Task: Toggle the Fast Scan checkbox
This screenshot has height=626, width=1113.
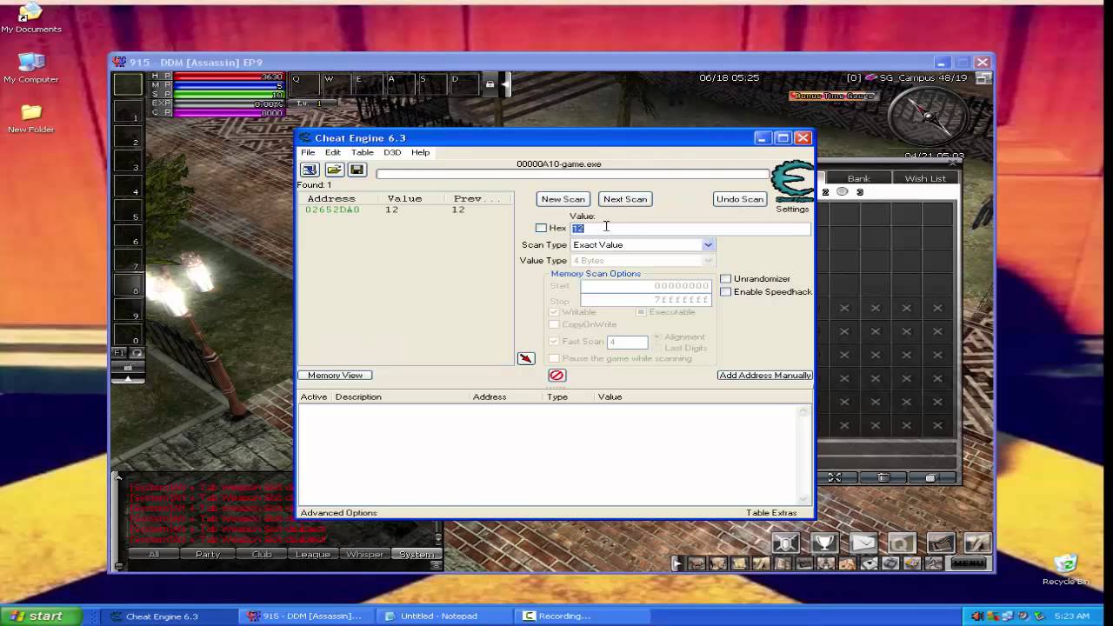Action: point(554,342)
